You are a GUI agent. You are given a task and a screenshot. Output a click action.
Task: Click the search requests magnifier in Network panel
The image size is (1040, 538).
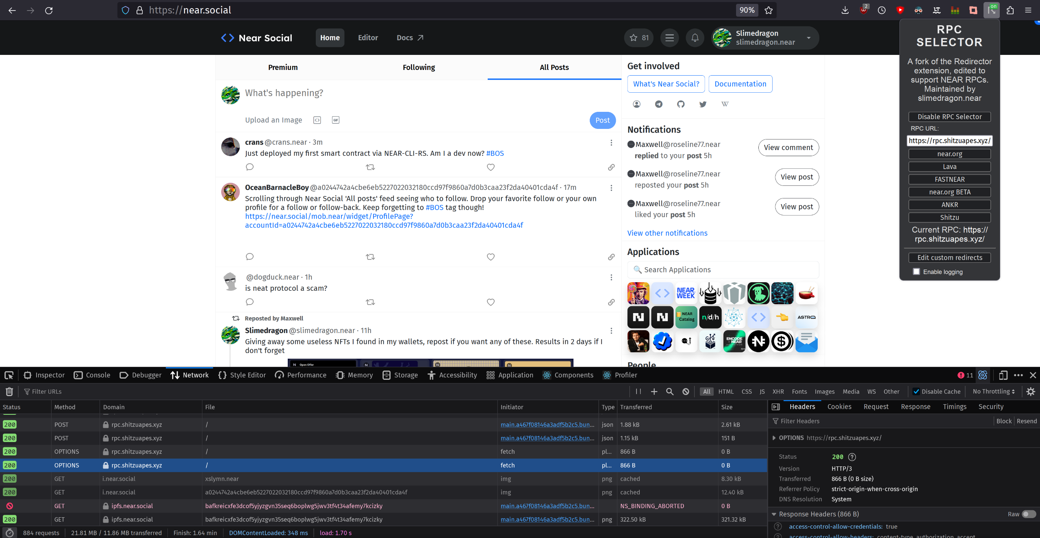click(670, 392)
